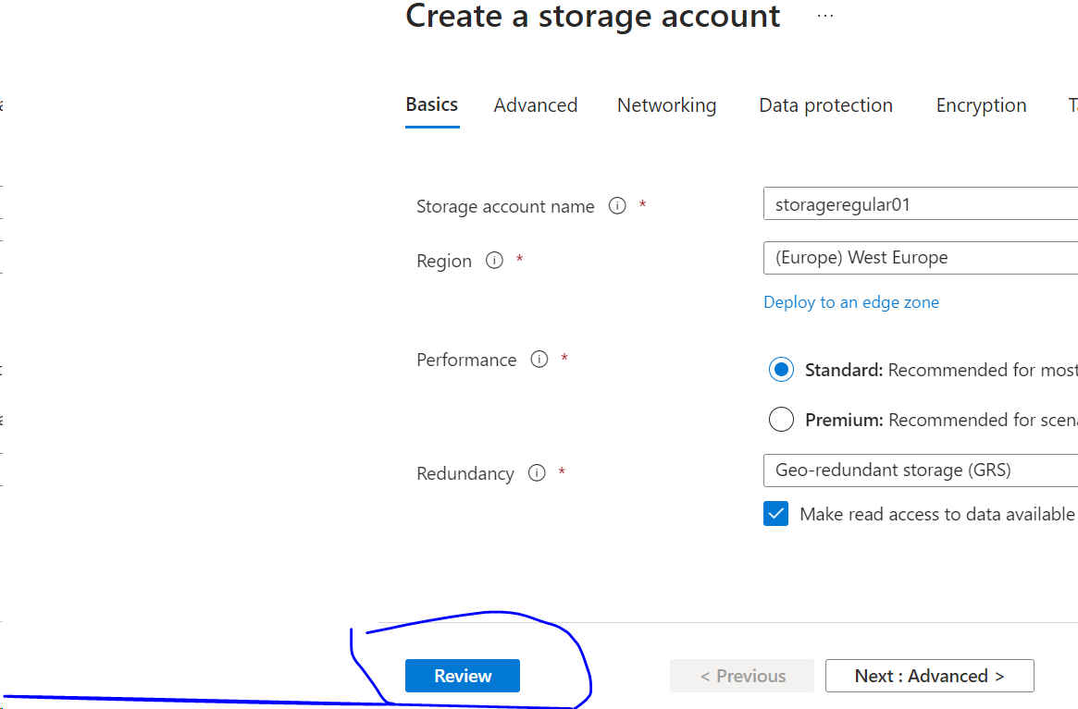Select the Standard performance radio button
1078x709 pixels.
(x=781, y=370)
